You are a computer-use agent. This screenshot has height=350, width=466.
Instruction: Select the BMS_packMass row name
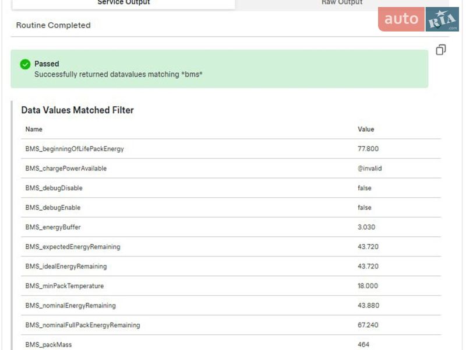tap(48, 345)
